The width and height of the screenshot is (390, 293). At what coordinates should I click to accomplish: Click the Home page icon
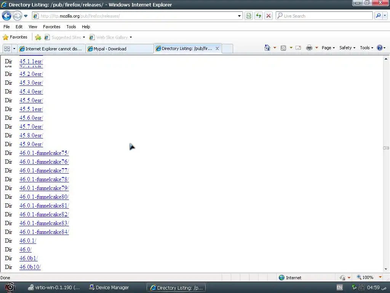[x=267, y=48]
